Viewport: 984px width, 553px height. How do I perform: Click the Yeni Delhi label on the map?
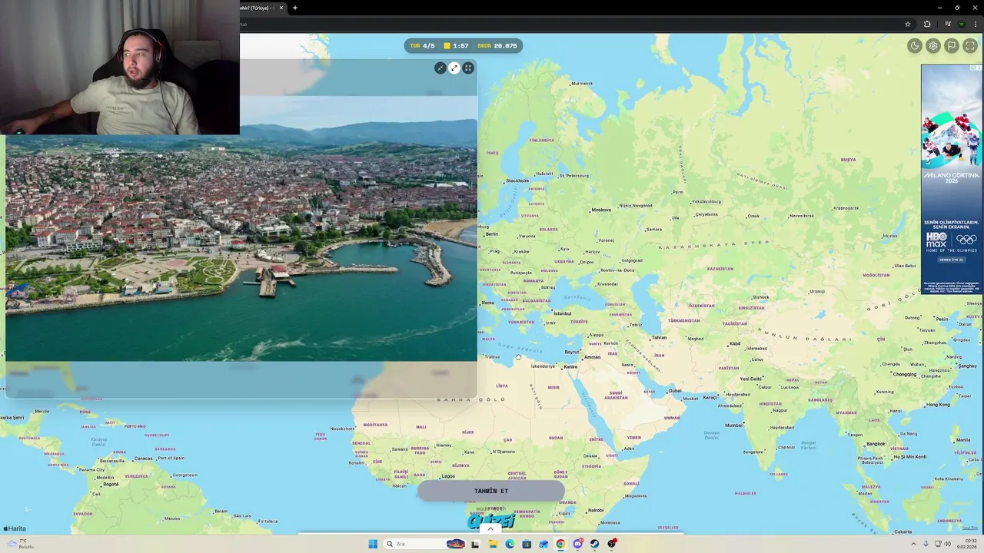(751, 379)
